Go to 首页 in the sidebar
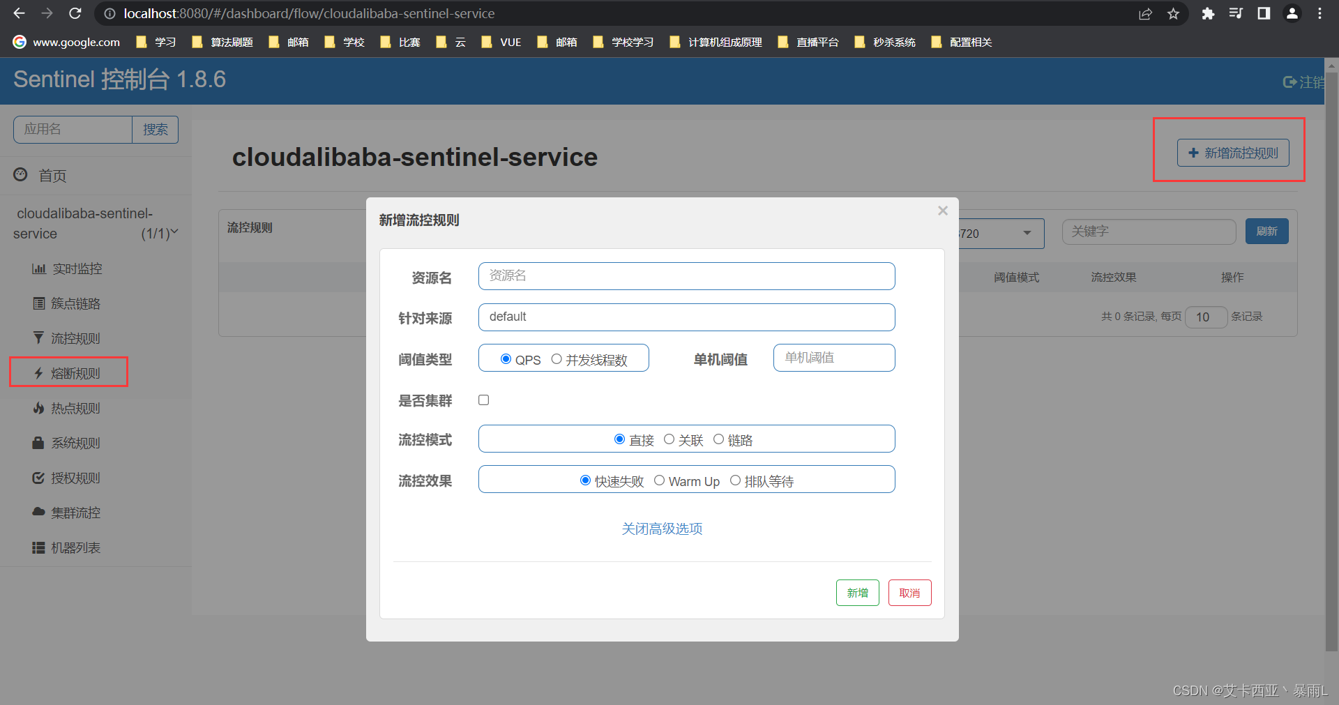 click(x=40, y=176)
